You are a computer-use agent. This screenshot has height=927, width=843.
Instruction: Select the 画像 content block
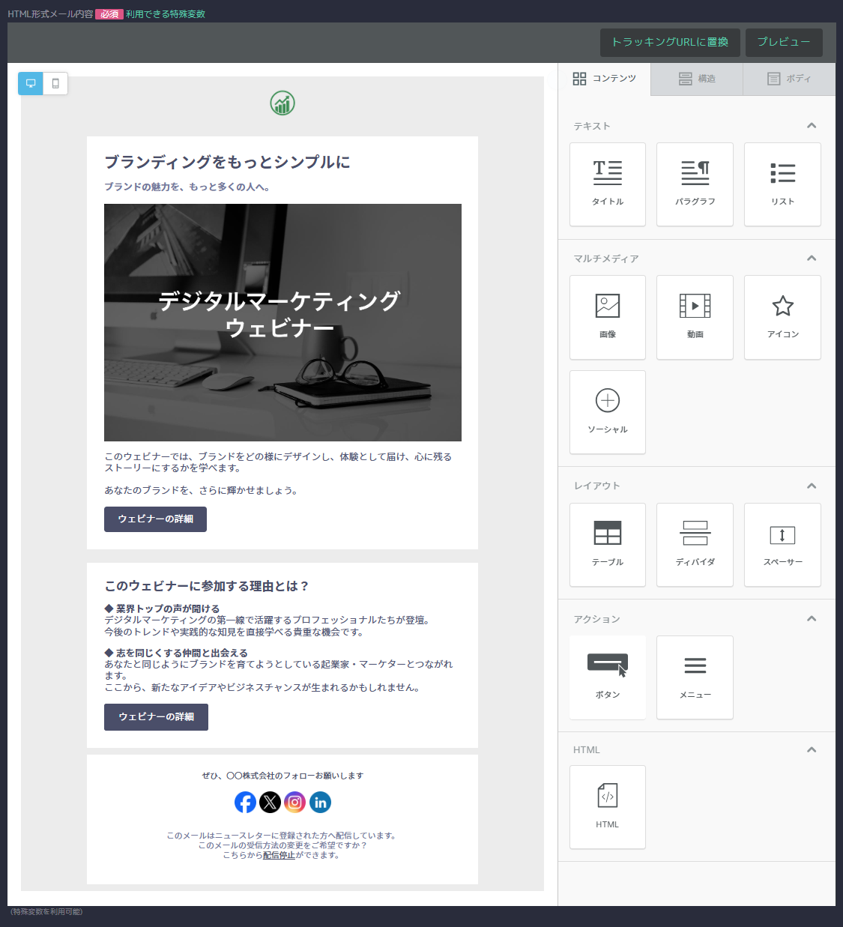pos(608,317)
